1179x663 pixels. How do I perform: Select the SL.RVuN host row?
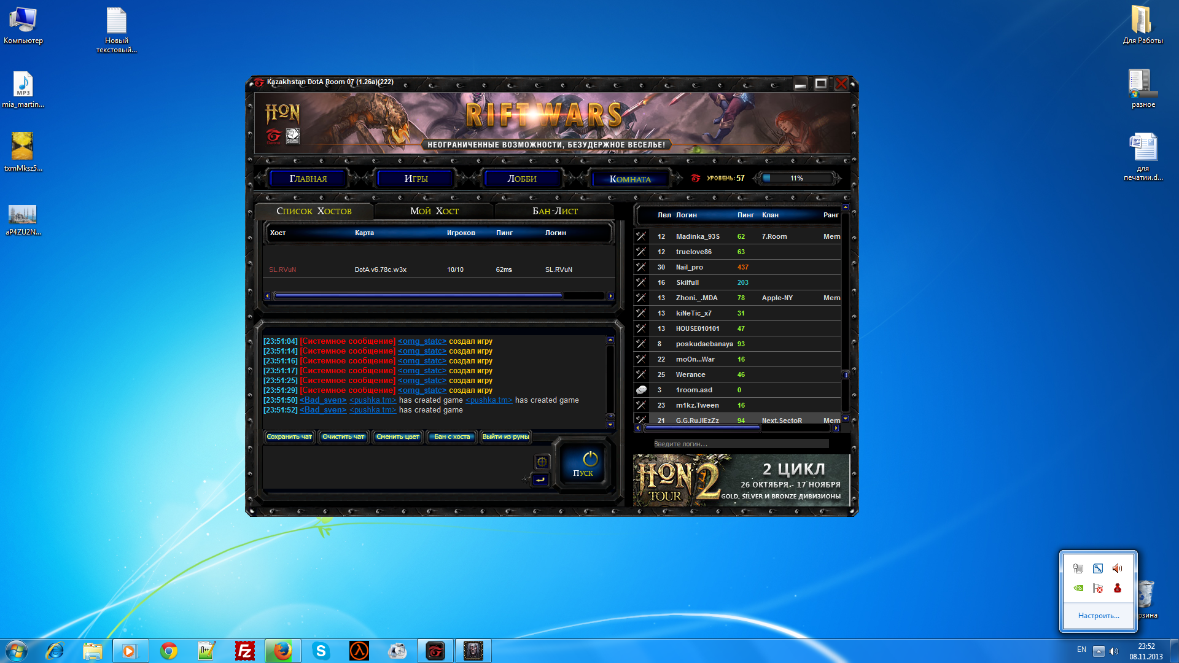pyautogui.click(x=439, y=269)
